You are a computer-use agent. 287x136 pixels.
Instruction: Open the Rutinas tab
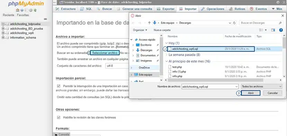point(237,9)
